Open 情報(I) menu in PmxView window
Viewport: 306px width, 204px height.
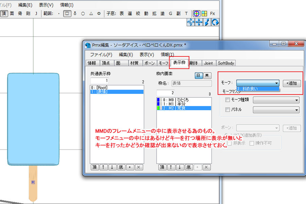(67, 5)
